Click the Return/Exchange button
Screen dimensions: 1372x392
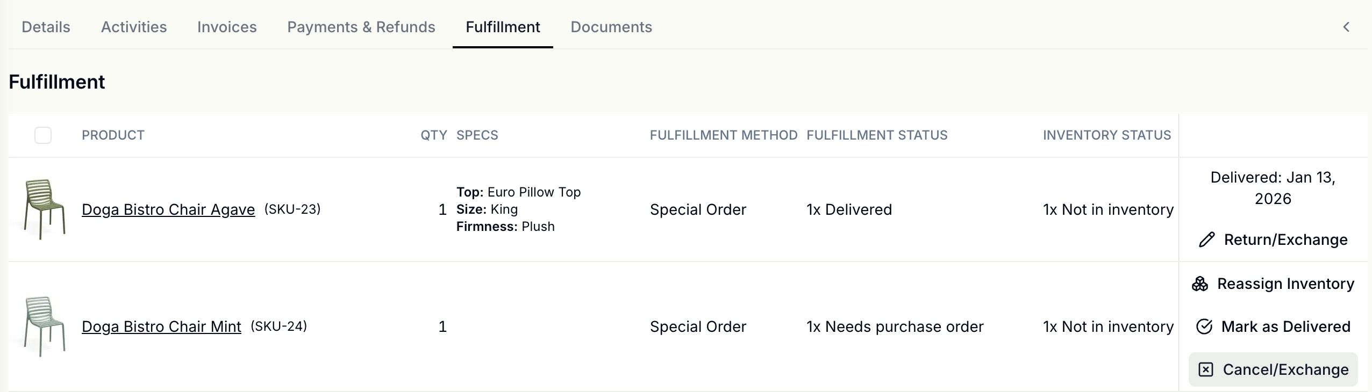click(1273, 239)
